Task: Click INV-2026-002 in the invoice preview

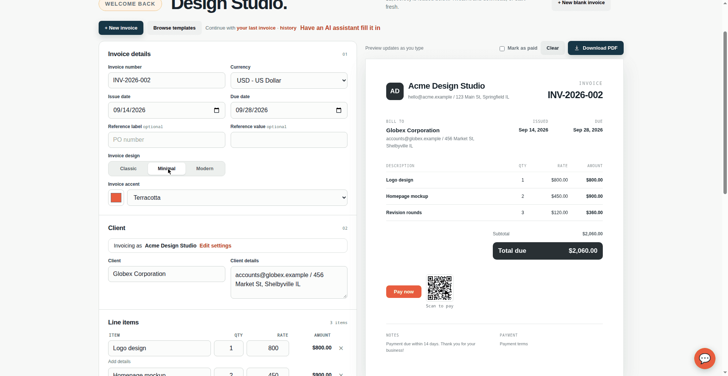Action: coord(575,95)
